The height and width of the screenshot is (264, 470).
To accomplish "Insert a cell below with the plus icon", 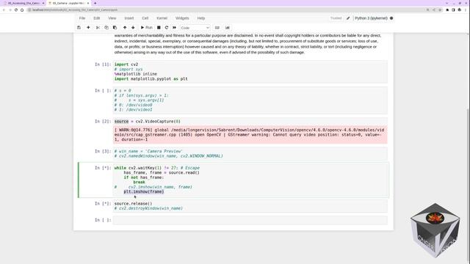I will click(88, 28).
